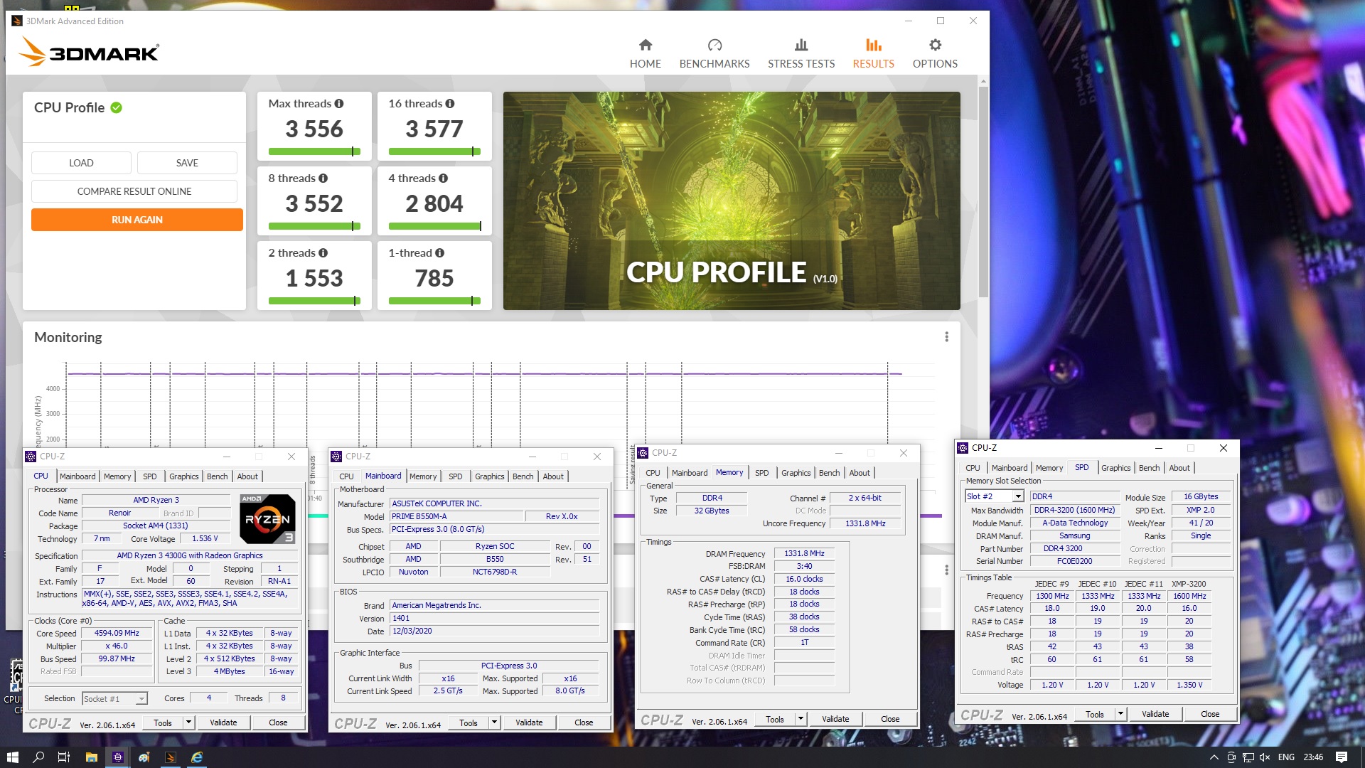Image resolution: width=1365 pixels, height=768 pixels.
Task: Click the CPU PROFILE banner image
Action: coord(732,201)
